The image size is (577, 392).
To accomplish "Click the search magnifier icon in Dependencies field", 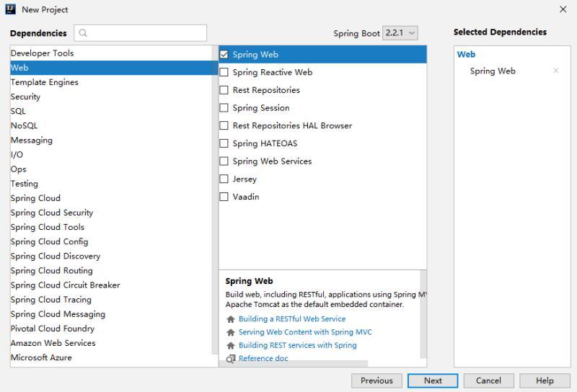I will pos(83,33).
